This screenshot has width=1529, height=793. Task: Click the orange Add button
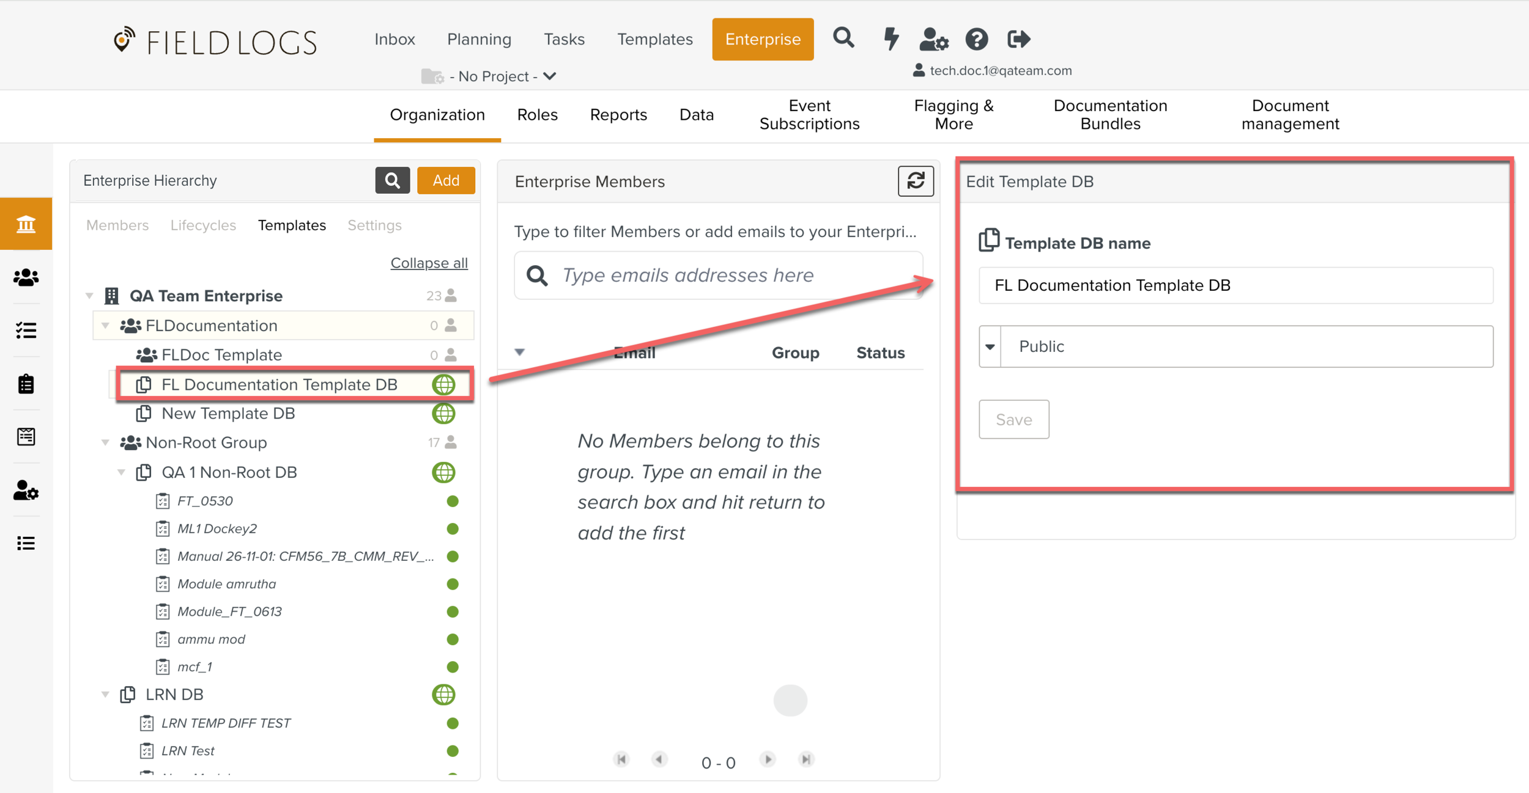tap(446, 180)
